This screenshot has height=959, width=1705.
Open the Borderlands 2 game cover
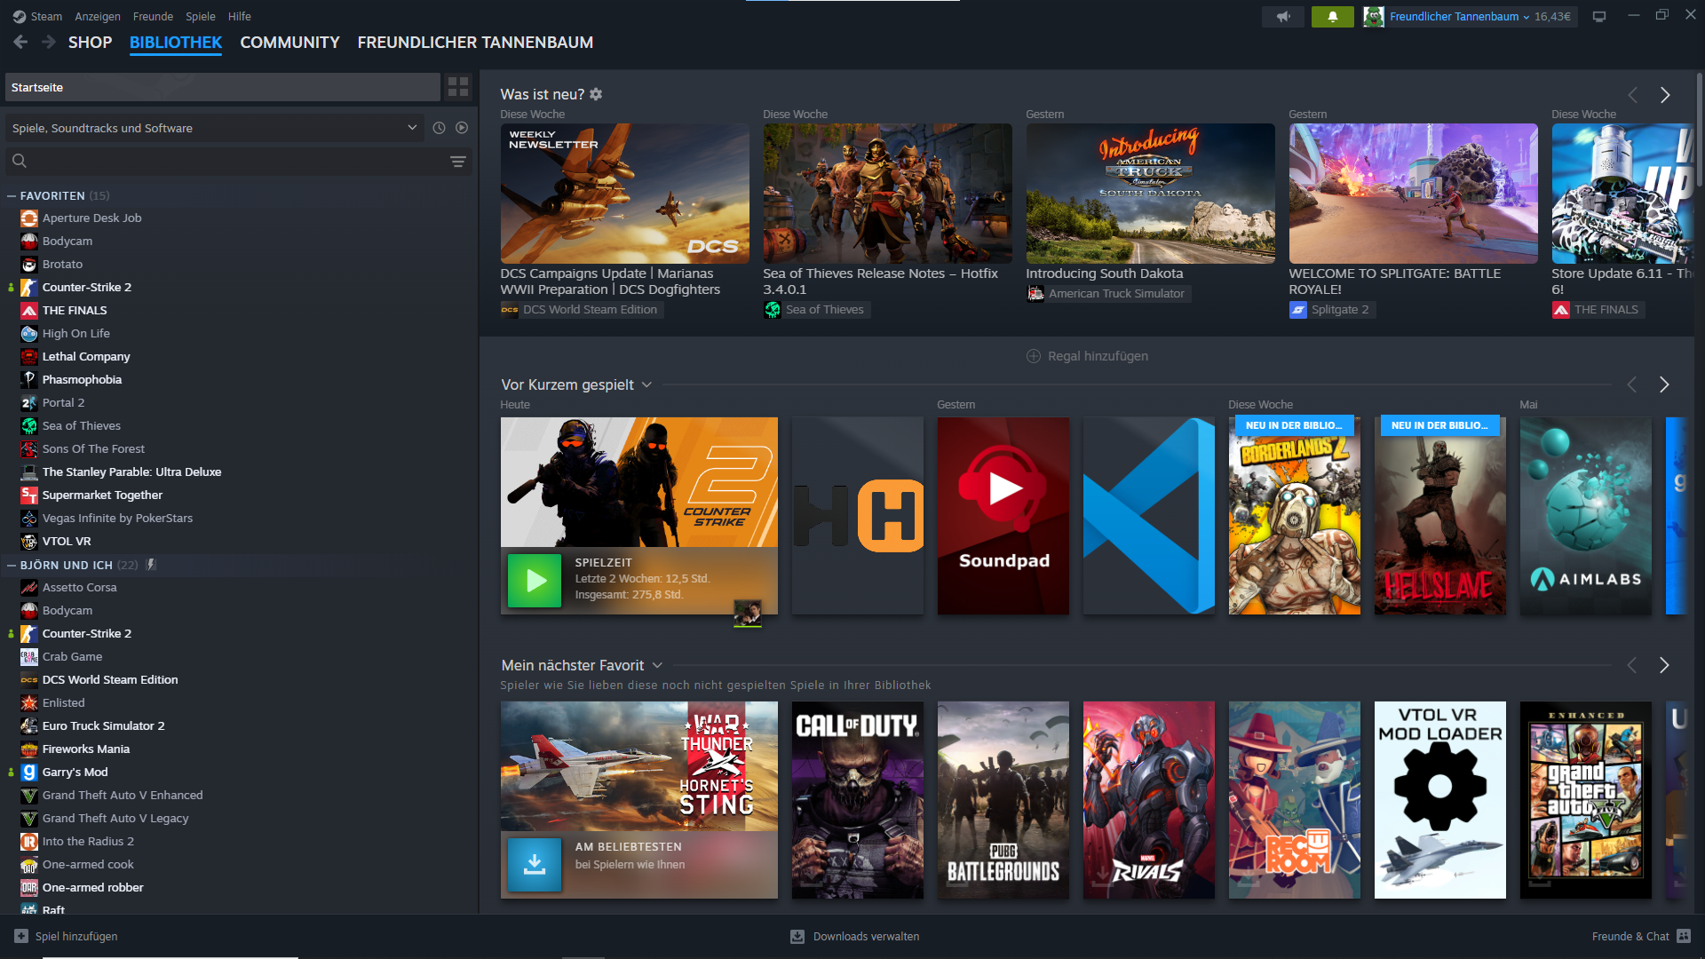click(x=1294, y=516)
